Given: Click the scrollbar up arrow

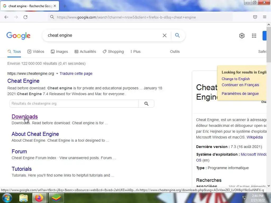Looking at the screenshot, I should (269, 25).
